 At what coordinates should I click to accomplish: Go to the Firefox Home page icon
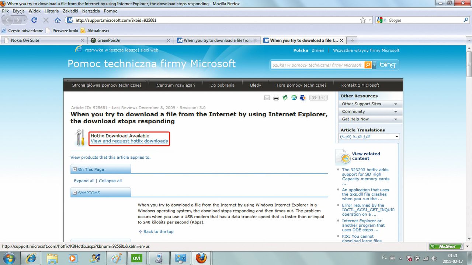coord(58,20)
